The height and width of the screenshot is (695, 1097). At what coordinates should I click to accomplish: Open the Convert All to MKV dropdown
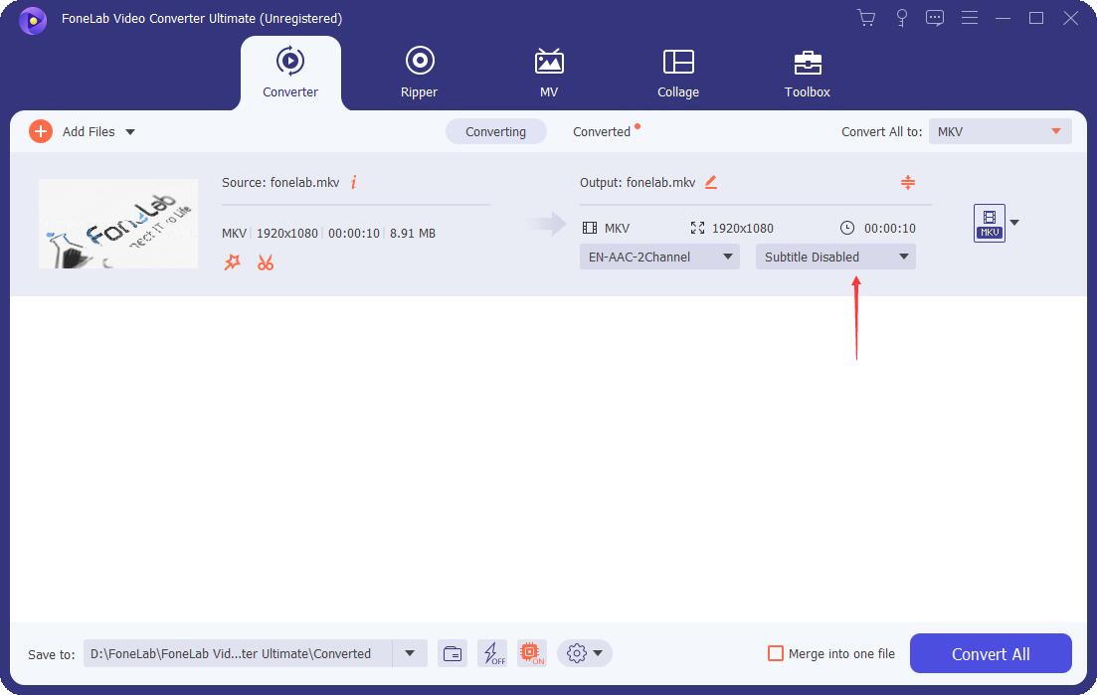click(x=1000, y=131)
